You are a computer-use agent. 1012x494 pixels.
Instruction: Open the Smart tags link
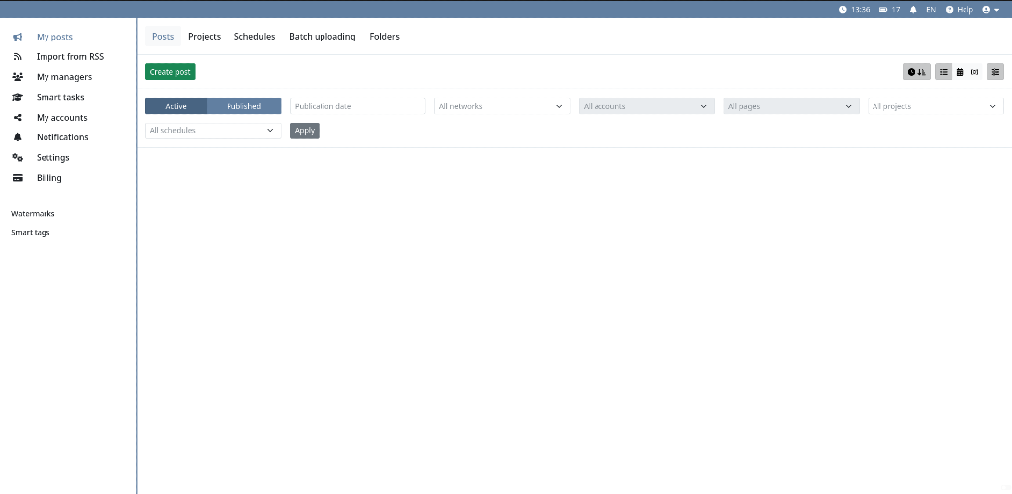[x=31, y=233]
